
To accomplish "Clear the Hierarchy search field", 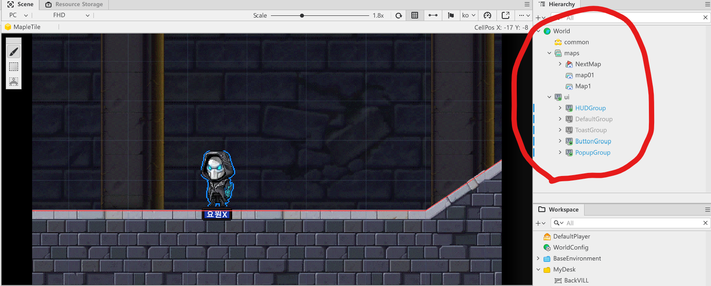I will (x=705, y=18).
